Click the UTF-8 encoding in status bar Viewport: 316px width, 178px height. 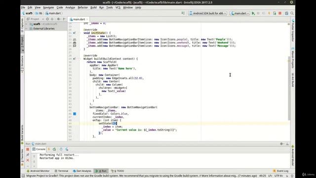click(x=278, y=176)
